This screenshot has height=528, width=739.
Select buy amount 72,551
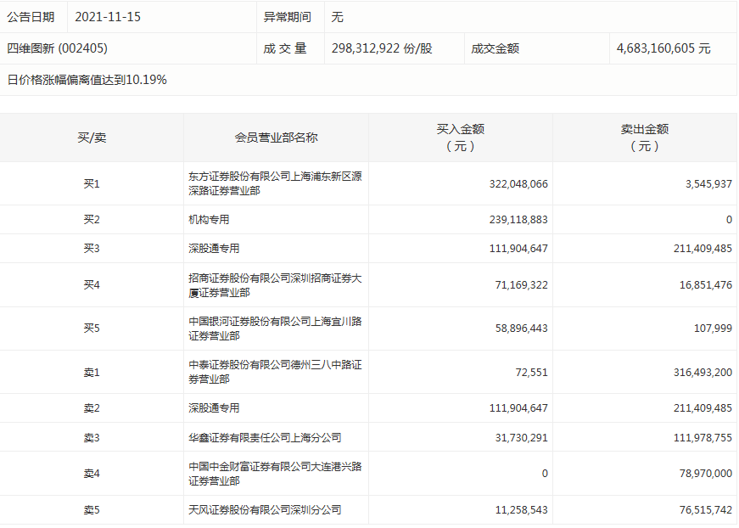point(532,373)
